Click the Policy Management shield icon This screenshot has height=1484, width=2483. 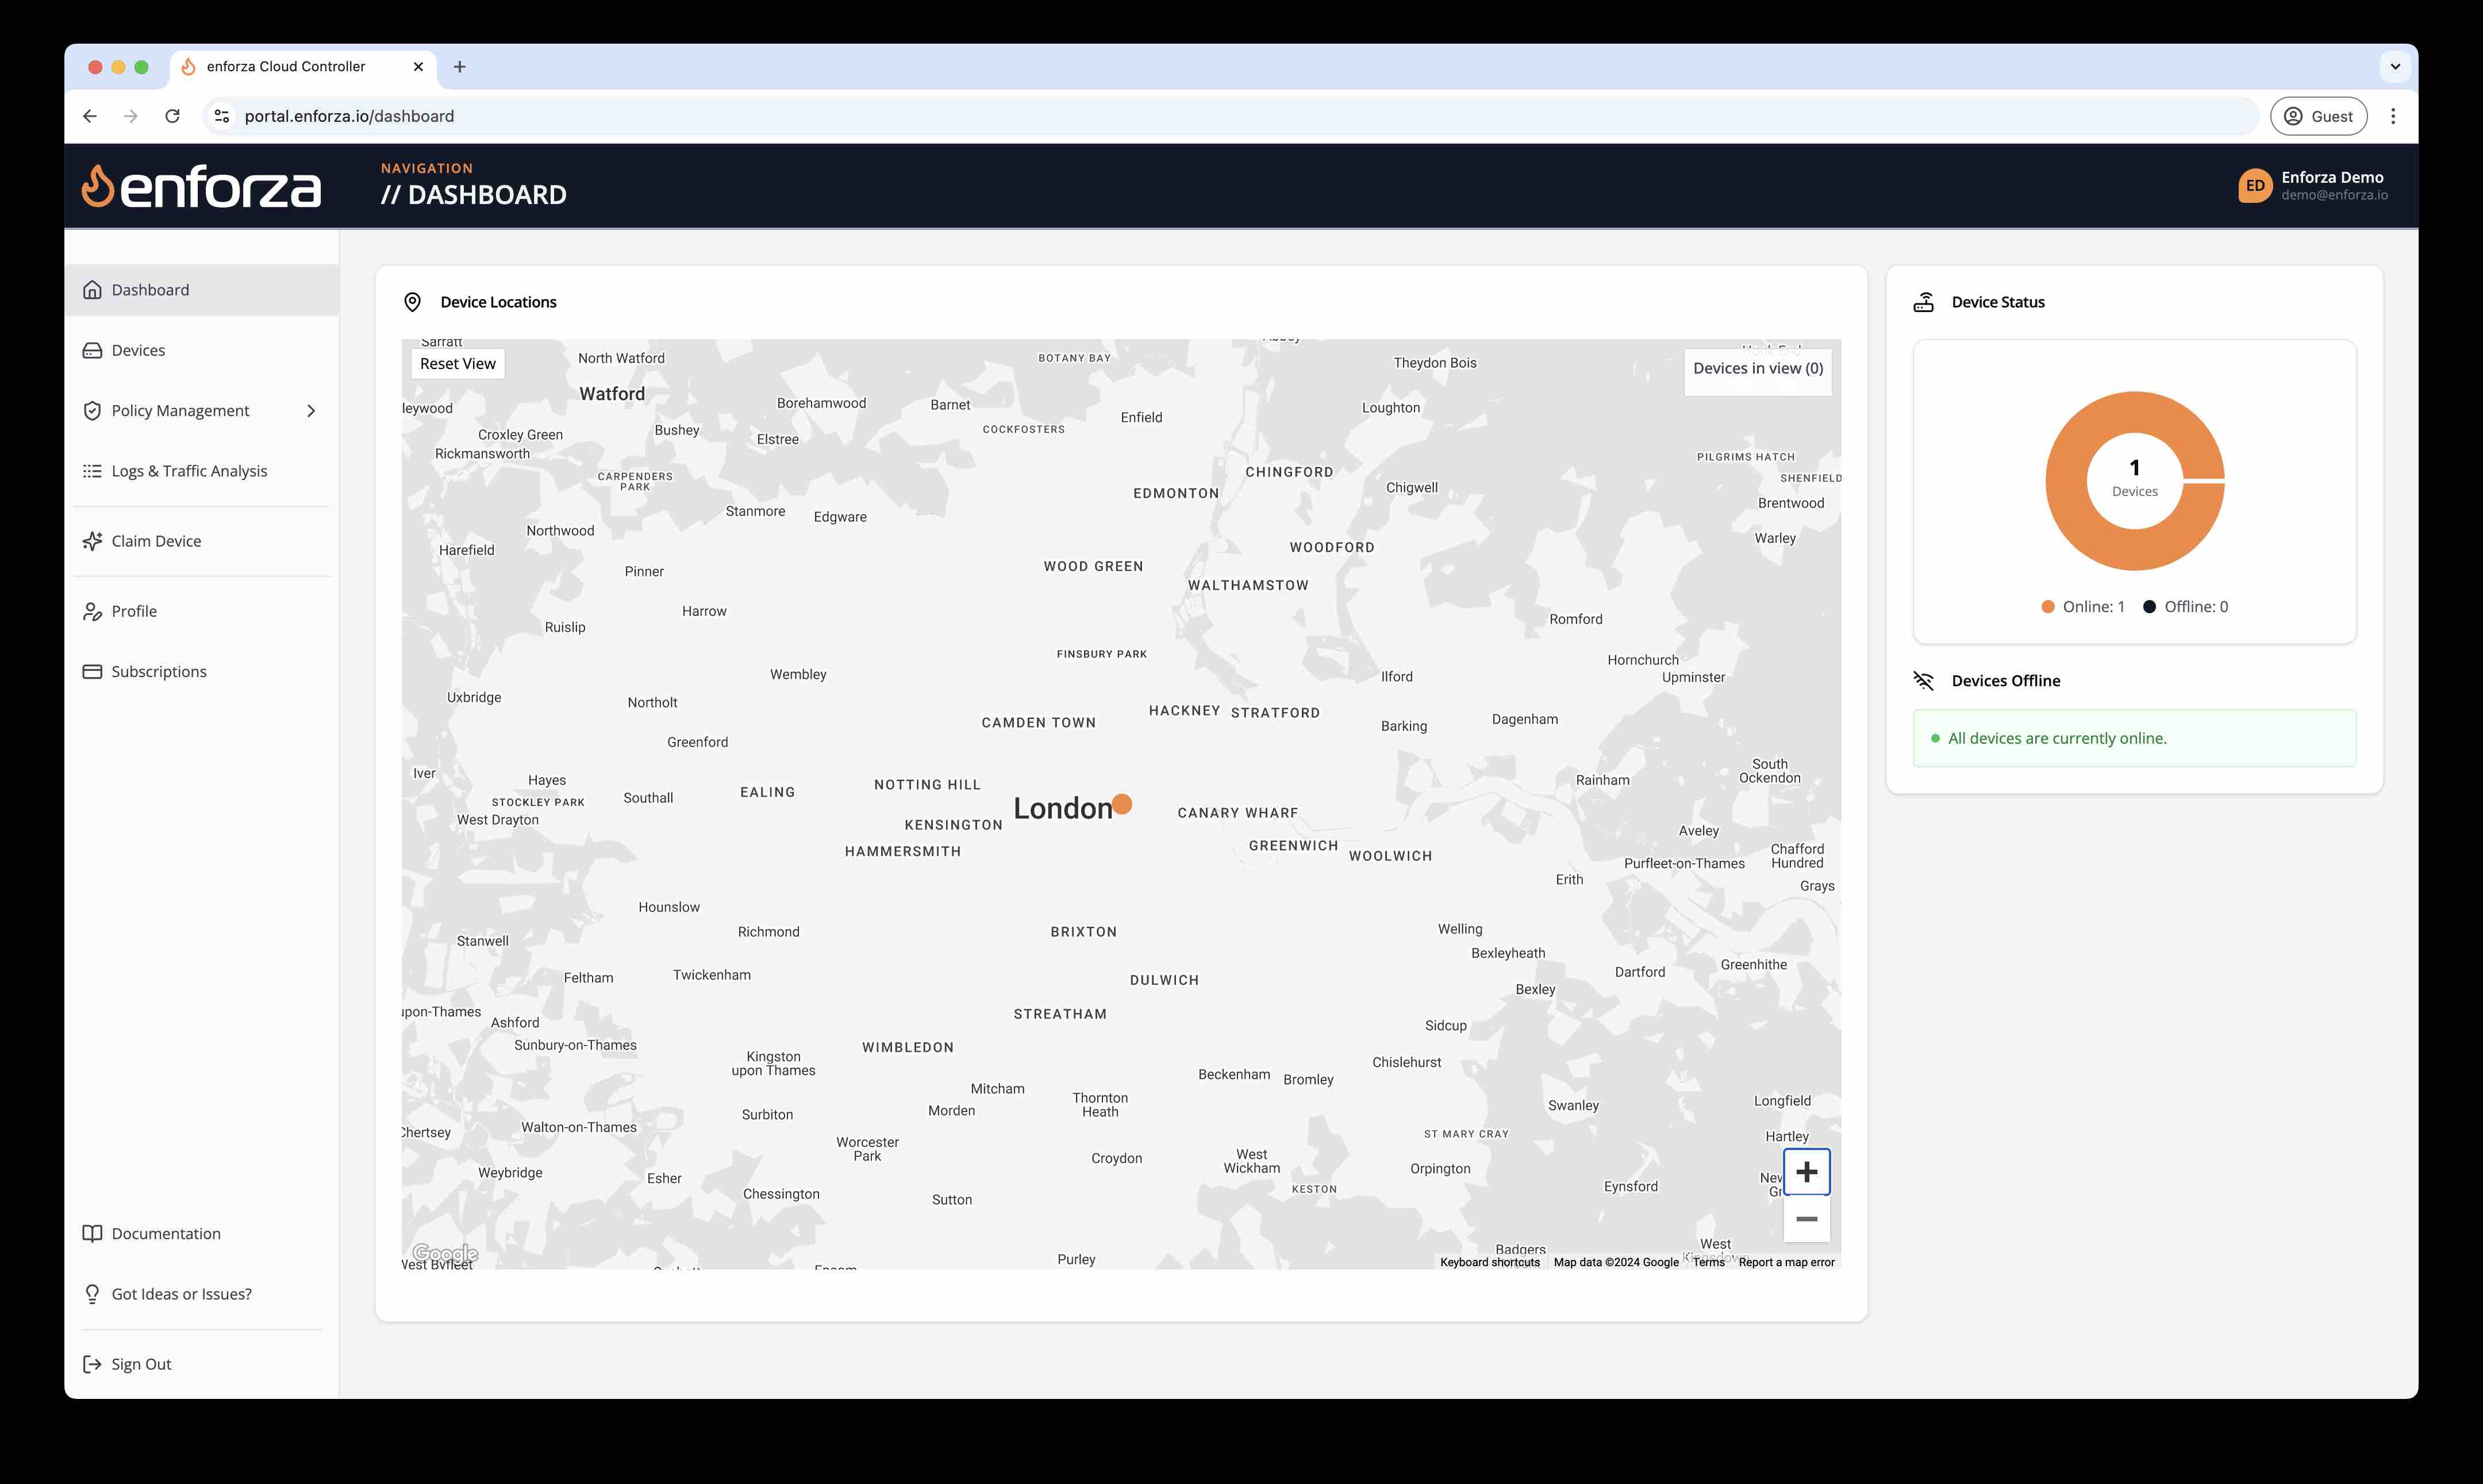point(92,411)
